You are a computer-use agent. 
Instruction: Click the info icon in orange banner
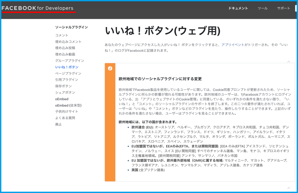(110, 69)
